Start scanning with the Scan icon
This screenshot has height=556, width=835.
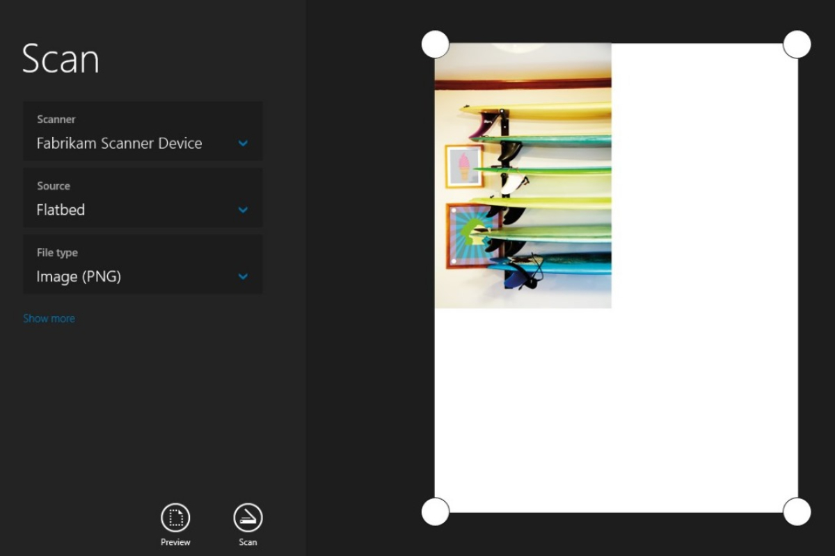click(x=248, y=518)
